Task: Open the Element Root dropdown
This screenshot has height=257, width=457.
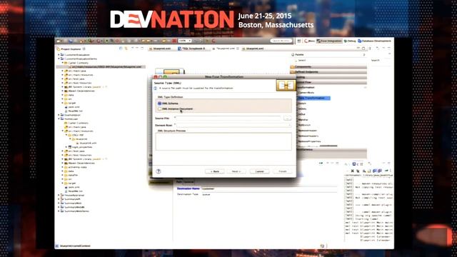Action: point(233,125)
